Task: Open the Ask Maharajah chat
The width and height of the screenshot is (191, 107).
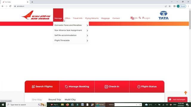Action: 178,100
